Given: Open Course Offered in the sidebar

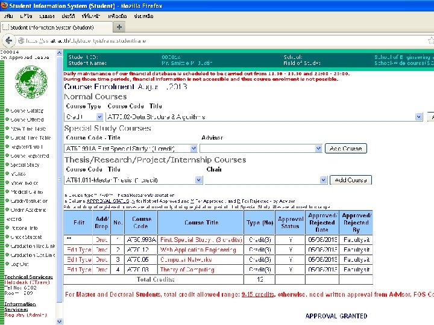Looking at the screenshot, I should click(27, 120).
